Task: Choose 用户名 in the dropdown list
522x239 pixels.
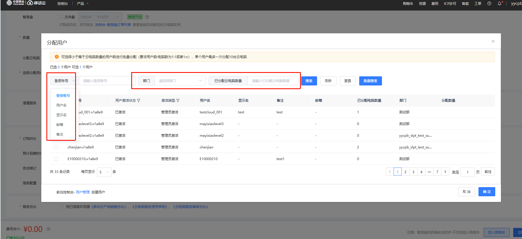Action: pyautogui.click(x=61, y=105)
